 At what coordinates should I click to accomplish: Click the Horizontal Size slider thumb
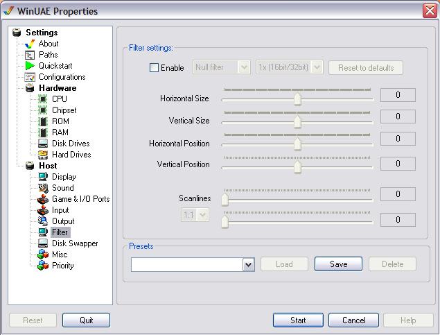297,99
